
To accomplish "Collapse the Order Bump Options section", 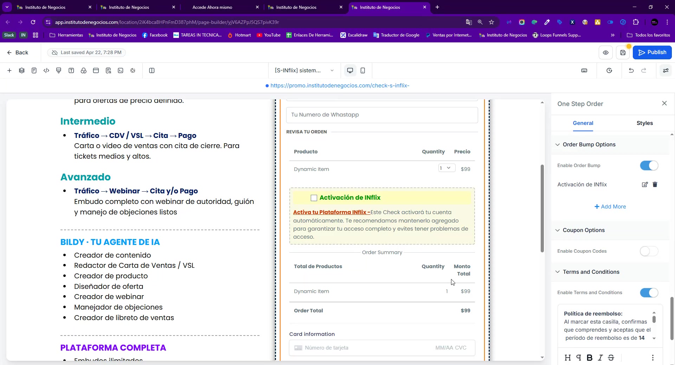I will point(558,145).
